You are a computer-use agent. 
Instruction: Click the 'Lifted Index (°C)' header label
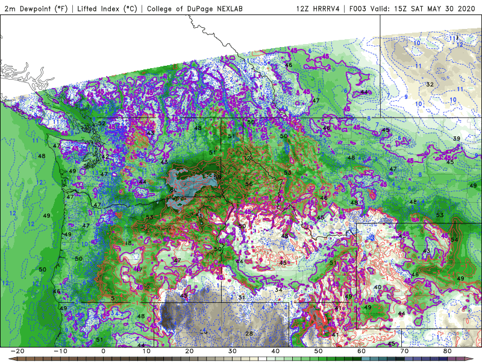point(107,8)
